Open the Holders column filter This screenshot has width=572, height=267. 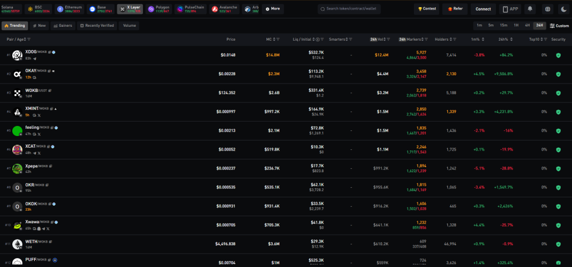pos(455,40)
